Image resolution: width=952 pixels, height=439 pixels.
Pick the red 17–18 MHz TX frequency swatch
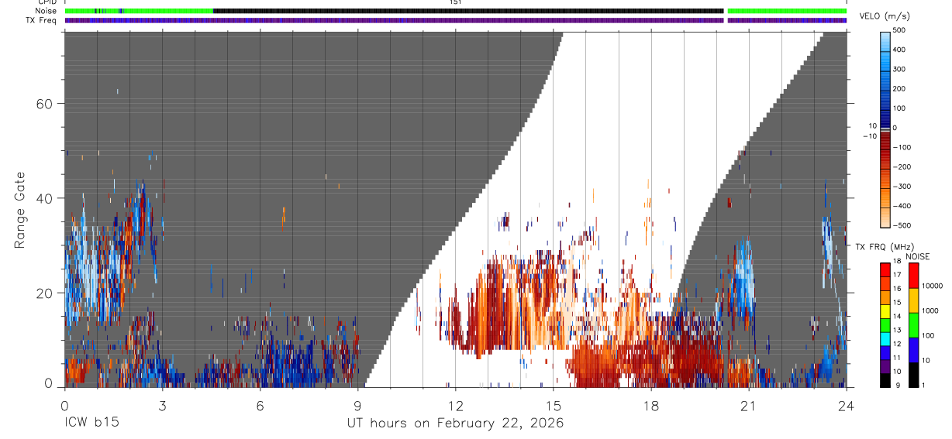(885, 269)
